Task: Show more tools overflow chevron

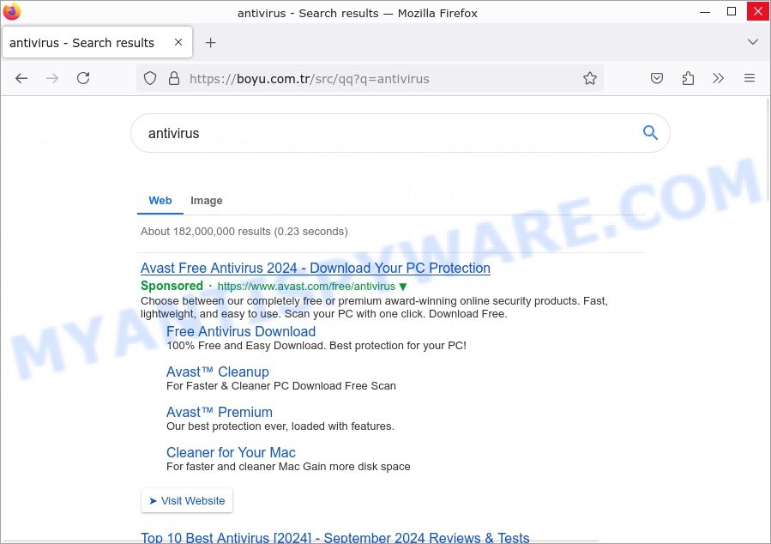Action: (x=719, y=78)
